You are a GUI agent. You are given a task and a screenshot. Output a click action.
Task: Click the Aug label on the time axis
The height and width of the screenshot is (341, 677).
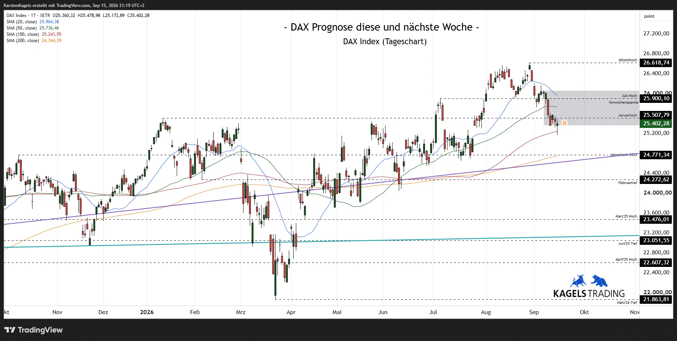point(486,312)
